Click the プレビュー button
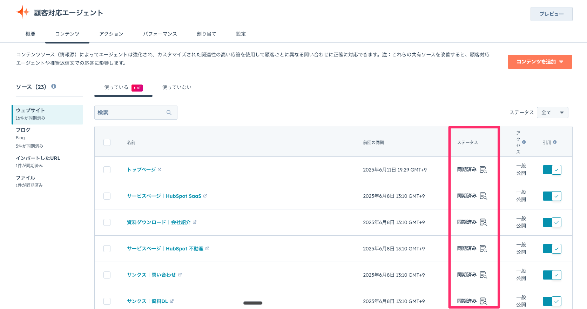The width and height of the screenshot is (587, 309). coord(551,14)
